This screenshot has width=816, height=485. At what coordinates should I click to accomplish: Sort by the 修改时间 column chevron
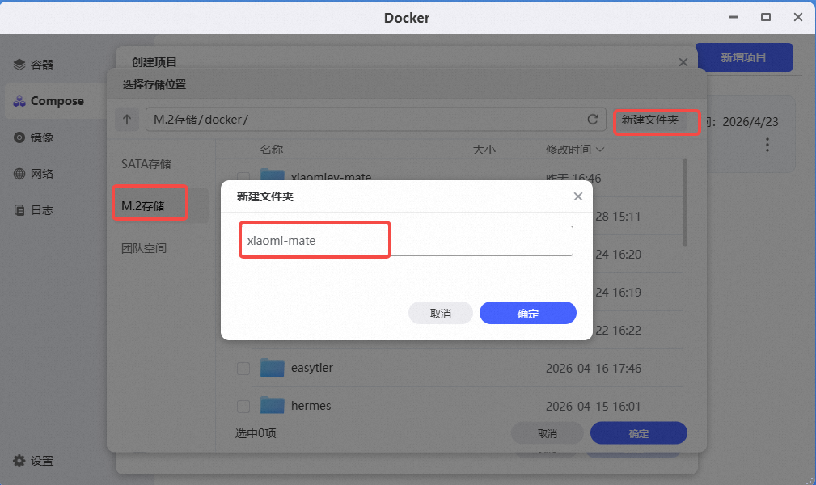[600, 150]
